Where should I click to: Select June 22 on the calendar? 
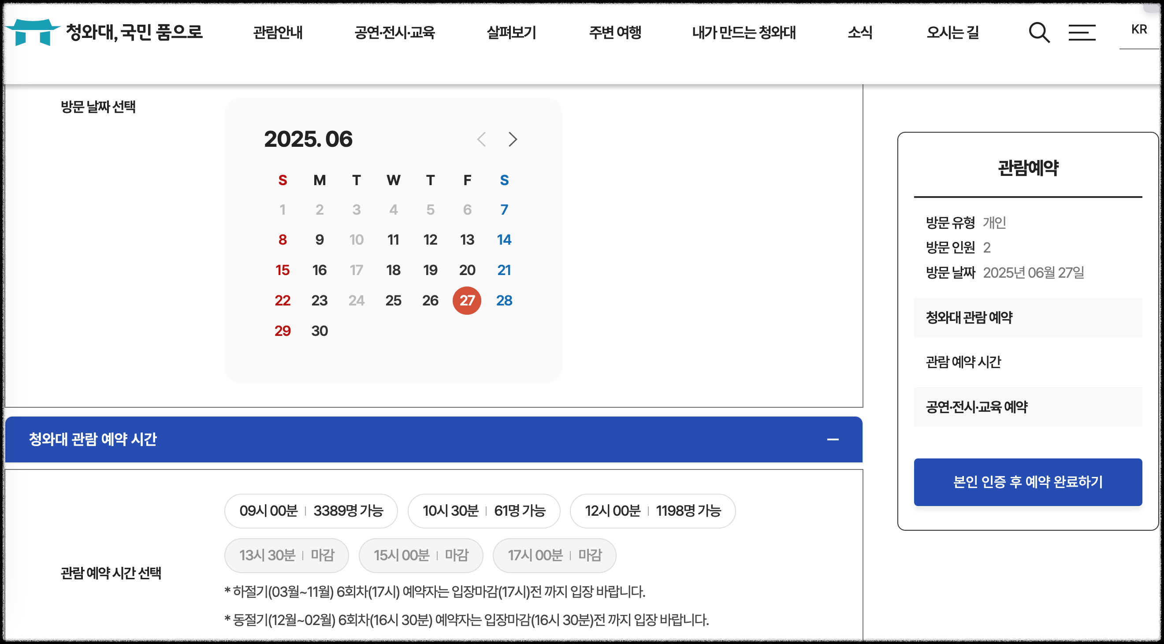(x=283, y=301)
